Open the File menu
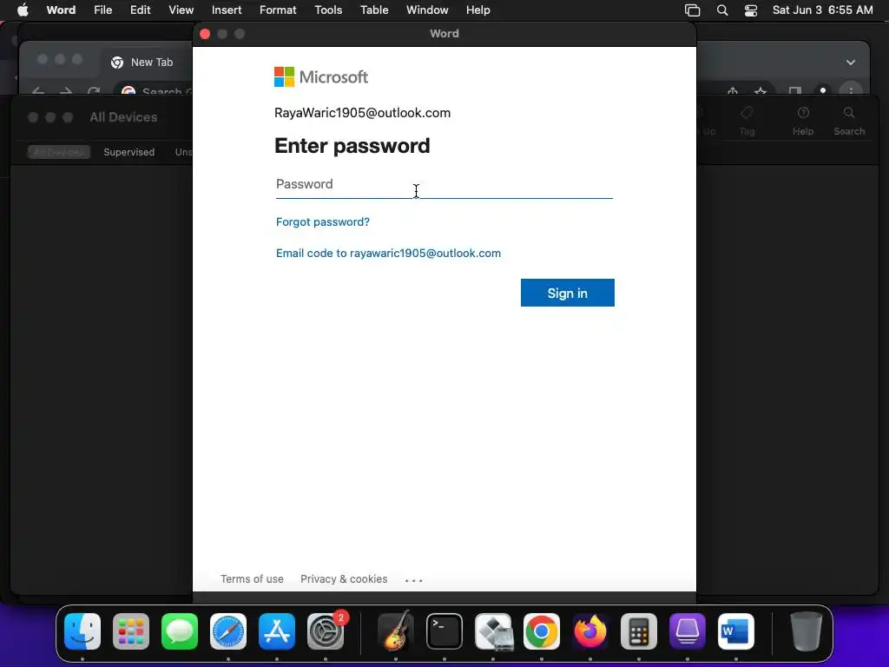This screenshot has width=889, height=667. [102, 10]
